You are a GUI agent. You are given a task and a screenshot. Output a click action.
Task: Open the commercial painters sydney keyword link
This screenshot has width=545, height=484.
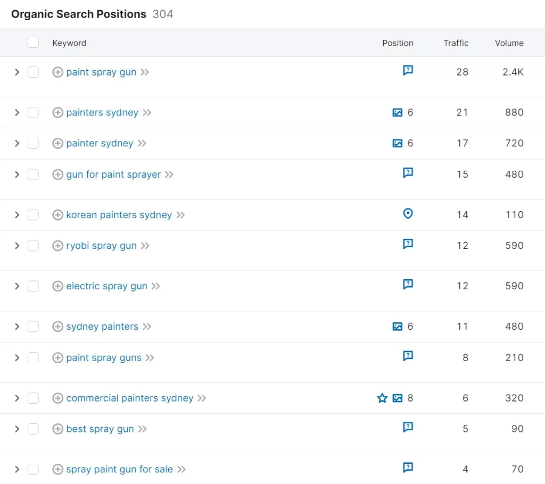pos(129,398)
